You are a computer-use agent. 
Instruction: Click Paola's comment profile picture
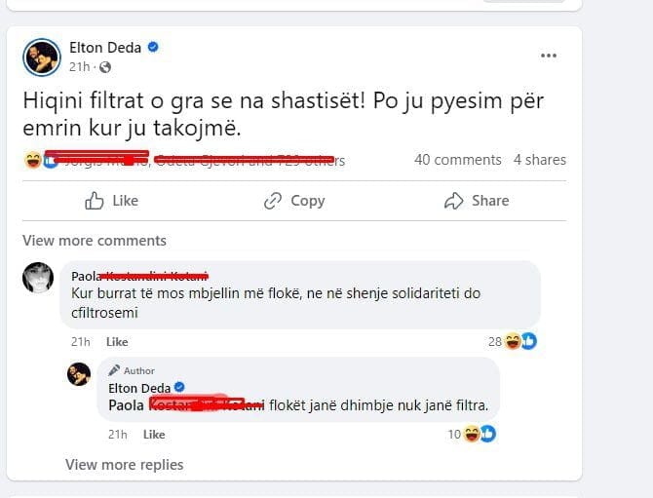(38, 278)
